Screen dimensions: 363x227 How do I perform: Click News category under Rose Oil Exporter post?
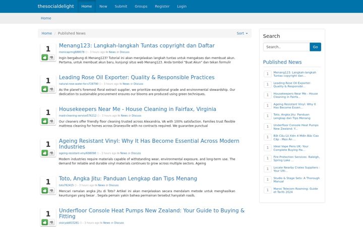(126, 84)
